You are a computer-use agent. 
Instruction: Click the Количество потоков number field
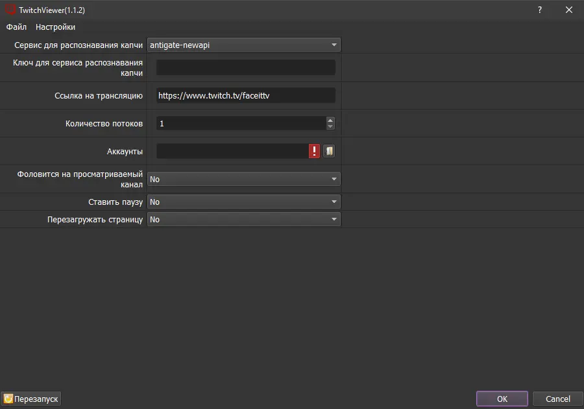(x=241, y=123)
